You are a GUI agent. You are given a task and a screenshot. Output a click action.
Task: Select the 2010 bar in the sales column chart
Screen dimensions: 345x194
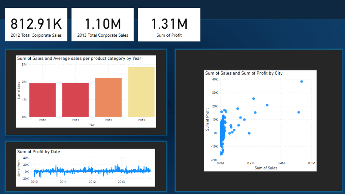pyautogui.click(x=43, y=99)
